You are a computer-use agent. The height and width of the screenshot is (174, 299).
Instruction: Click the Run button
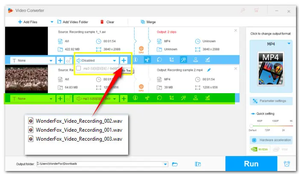[251, 164]
